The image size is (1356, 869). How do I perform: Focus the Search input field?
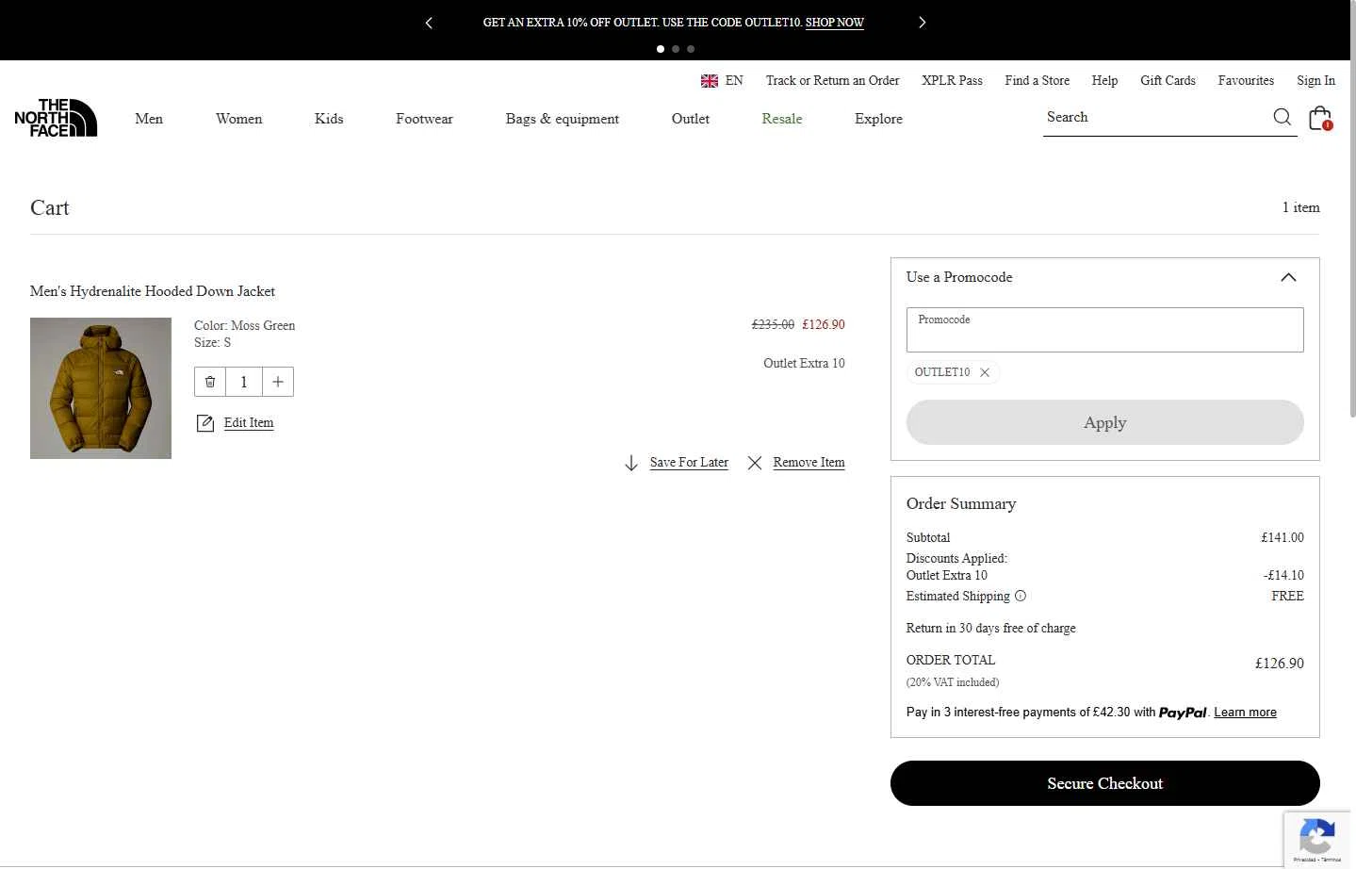click(1157, 118)
